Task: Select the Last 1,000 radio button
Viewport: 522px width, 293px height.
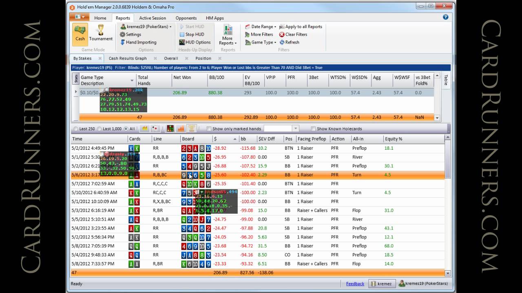Action: [x=99, y=129]
